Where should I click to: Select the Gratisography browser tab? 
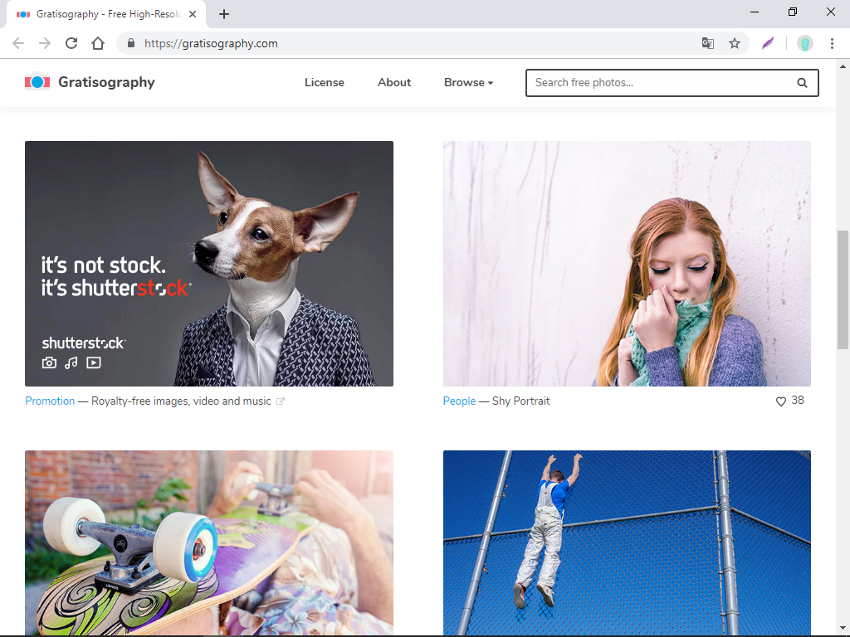point(105,14)
